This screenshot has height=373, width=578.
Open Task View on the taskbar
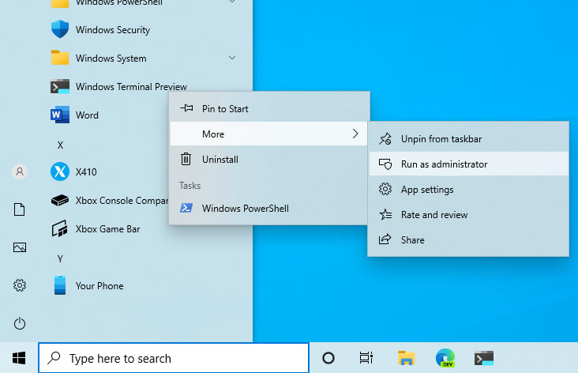click(366, 358)
